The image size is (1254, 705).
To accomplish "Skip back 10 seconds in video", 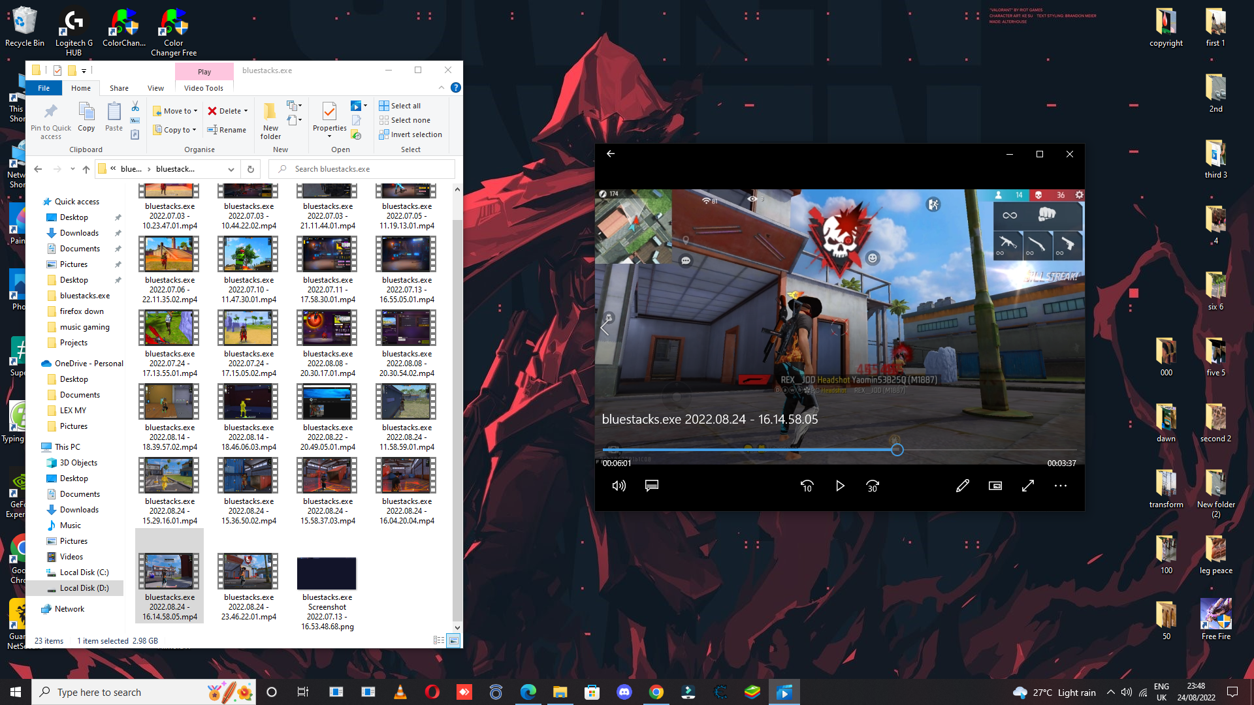I will pyautogui.click(x=807, y=486).
